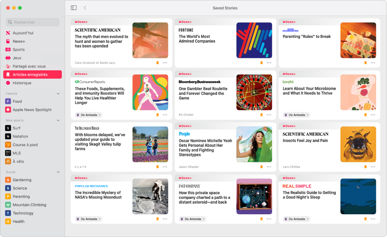The width and height of the screenshot is (387, 238).
Task: Unsave the Good Night's Sleep story bookmark
Action: (365, 219)
